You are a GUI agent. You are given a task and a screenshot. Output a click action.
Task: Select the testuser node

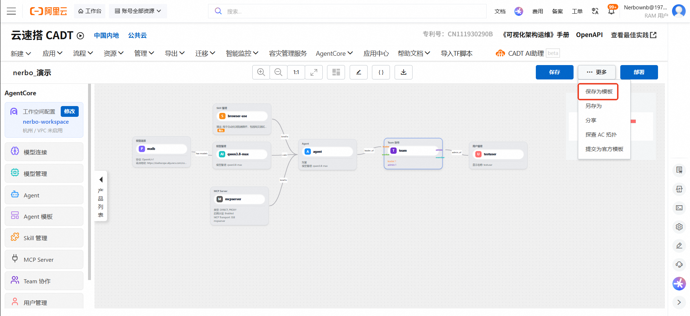click(x=498, y=155)
